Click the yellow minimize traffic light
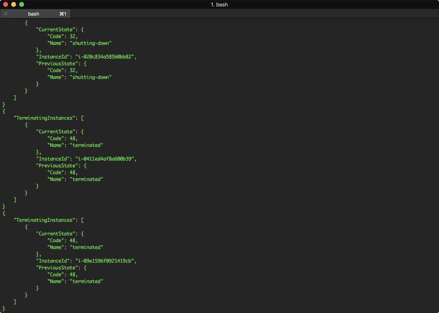 [13, 4]
